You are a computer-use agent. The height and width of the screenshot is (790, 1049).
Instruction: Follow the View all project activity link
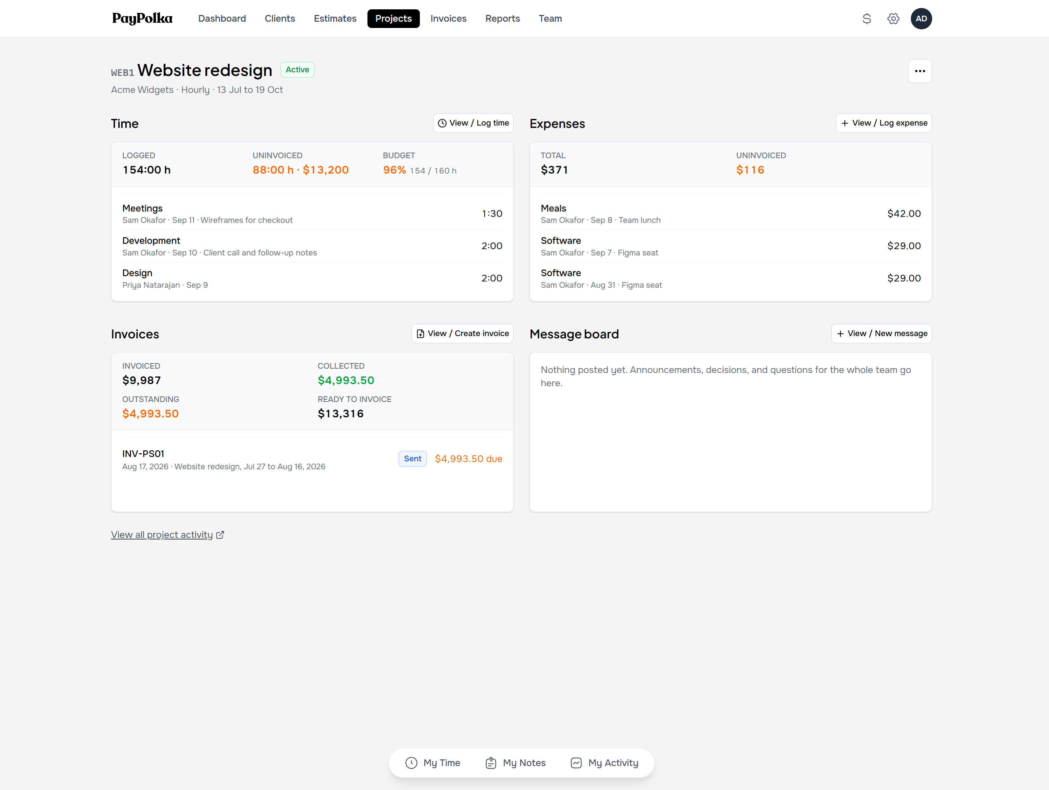click(x=162, y=535)
